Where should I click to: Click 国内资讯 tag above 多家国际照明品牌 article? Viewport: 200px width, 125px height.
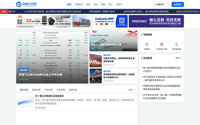click(x=107, y=71)
